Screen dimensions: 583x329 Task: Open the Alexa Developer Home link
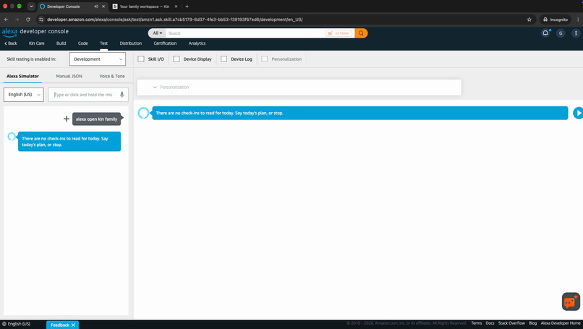(x=561, y=323)
